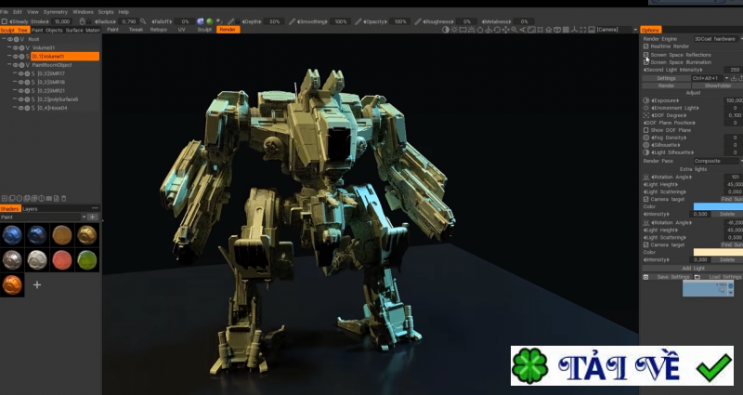Open the Render Pass Composite dropdown
The image size is (743, 395).
click(717, 161)
